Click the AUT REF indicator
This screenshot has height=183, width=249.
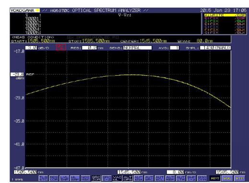click(170, 178)
